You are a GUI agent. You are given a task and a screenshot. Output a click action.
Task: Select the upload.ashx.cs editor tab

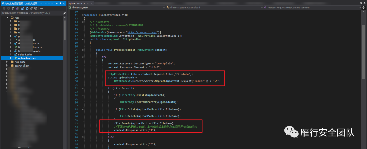tap(76, 3)
